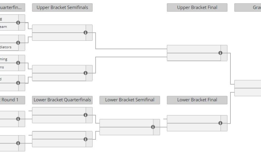Open info for bottom Upper Bracket Semifinals match
The image size is (261, 155).
tap(85, 73)
